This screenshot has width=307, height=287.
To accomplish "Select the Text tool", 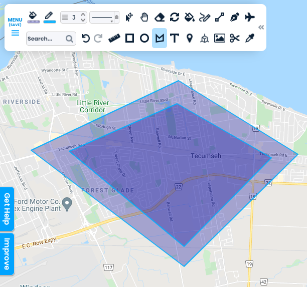I will pyautogui.click(x=175, y=38).
